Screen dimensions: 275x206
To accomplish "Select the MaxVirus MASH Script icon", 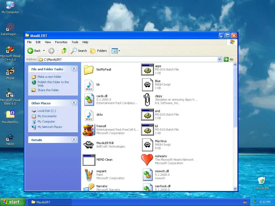I will [147, 145].
